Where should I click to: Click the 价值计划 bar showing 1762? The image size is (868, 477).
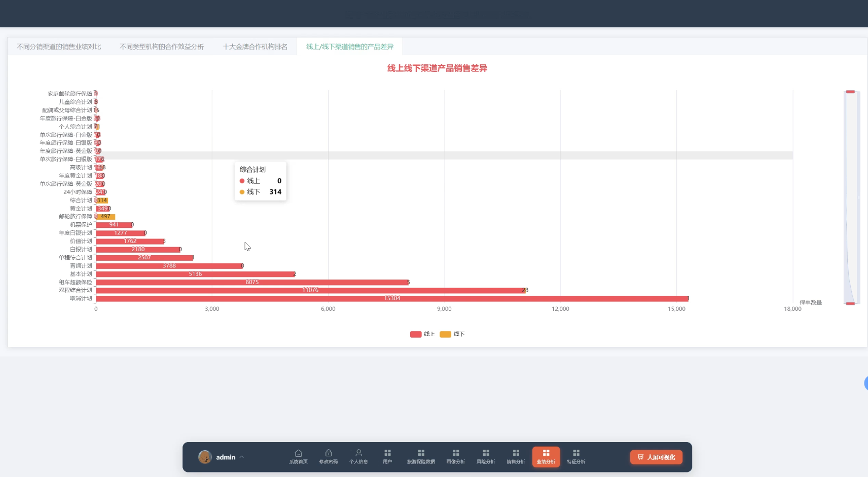(x=130, y=241)
